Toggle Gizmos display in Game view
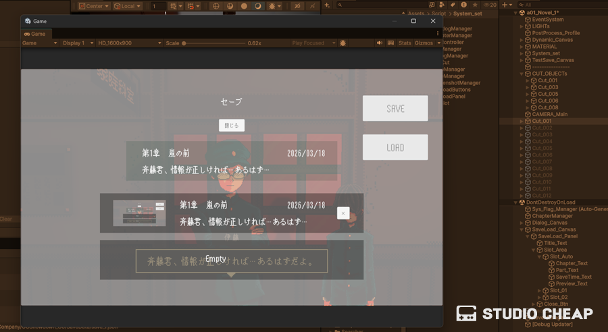The height and width of the screenshot is (332, 608). click(x=423, y=43)
